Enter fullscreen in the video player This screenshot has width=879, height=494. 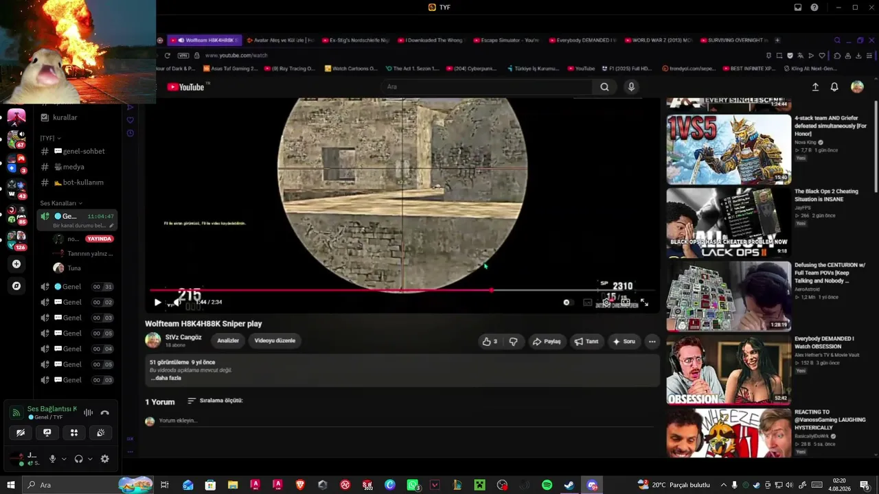tap(644, 302)
